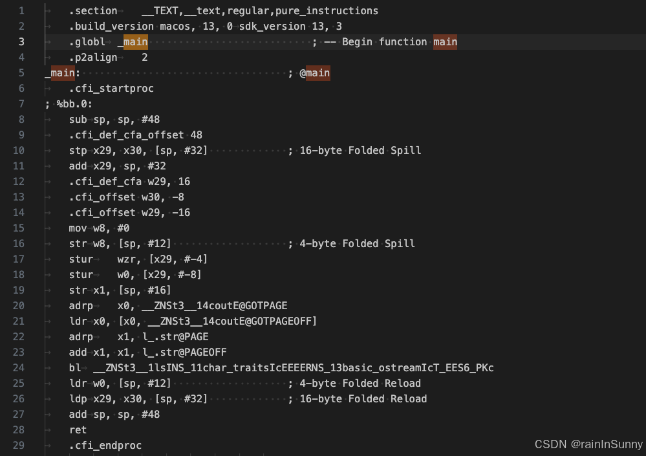Click the ret instruction
Image resolution: width=646 pixels, height=456 pixels.
(78, 429)
